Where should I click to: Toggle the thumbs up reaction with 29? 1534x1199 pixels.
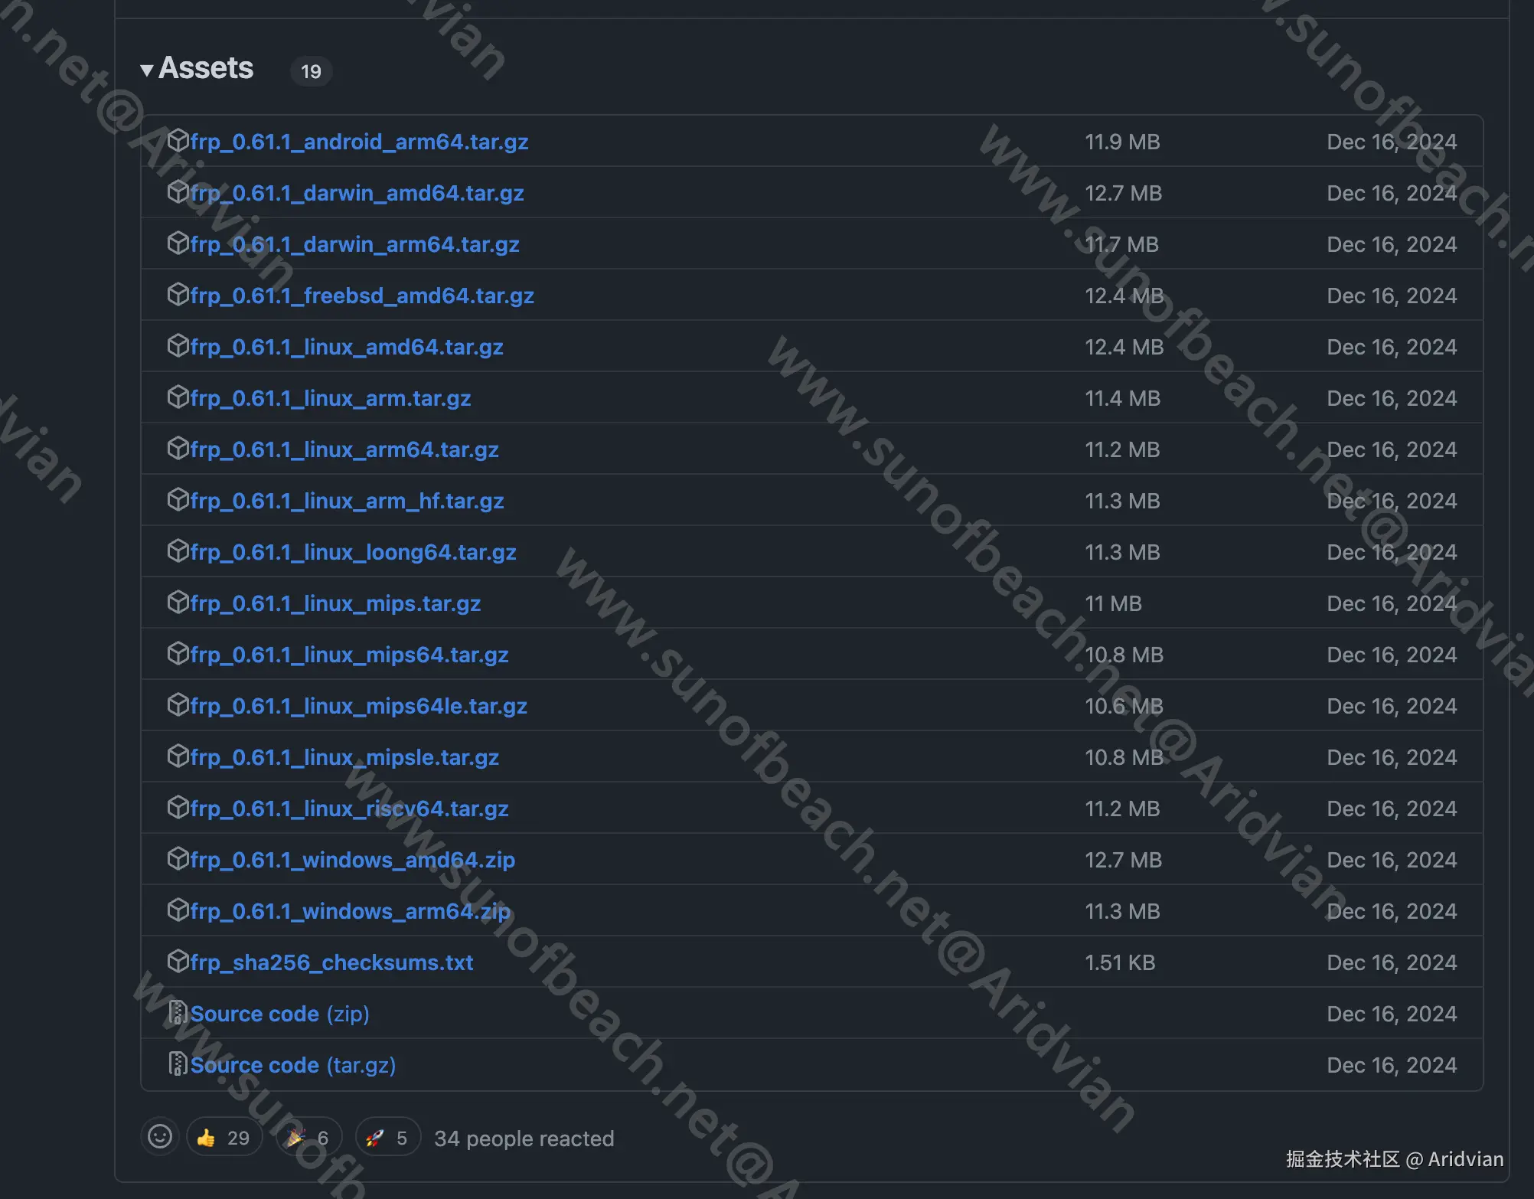coord(224,1138)
